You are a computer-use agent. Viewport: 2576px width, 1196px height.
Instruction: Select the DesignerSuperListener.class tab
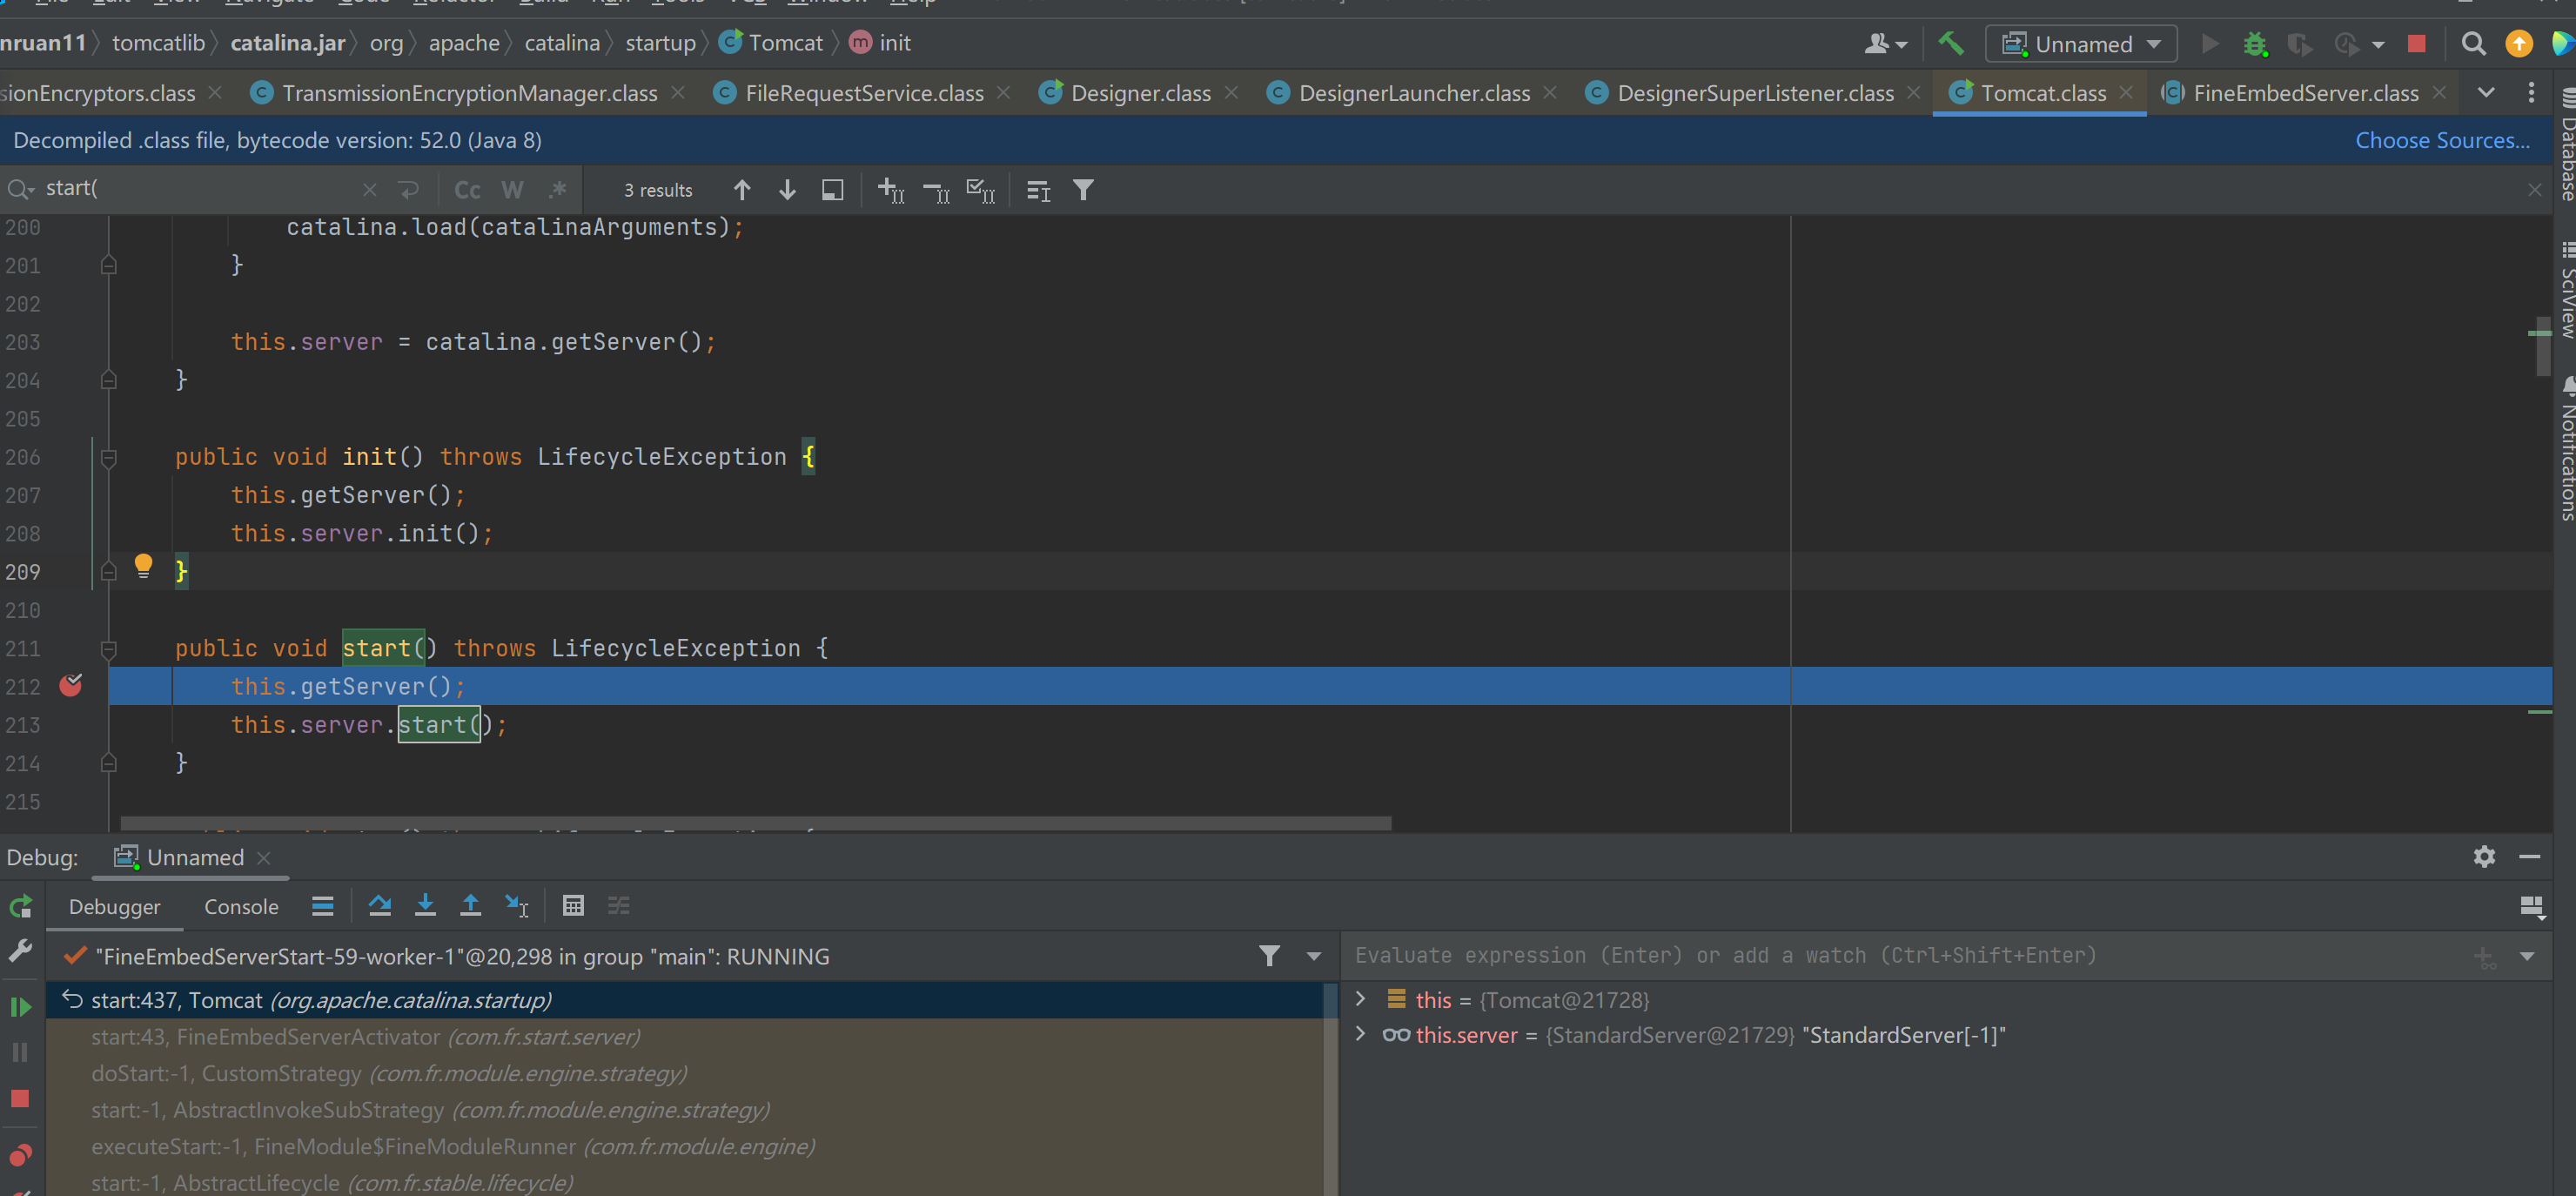1755,93
